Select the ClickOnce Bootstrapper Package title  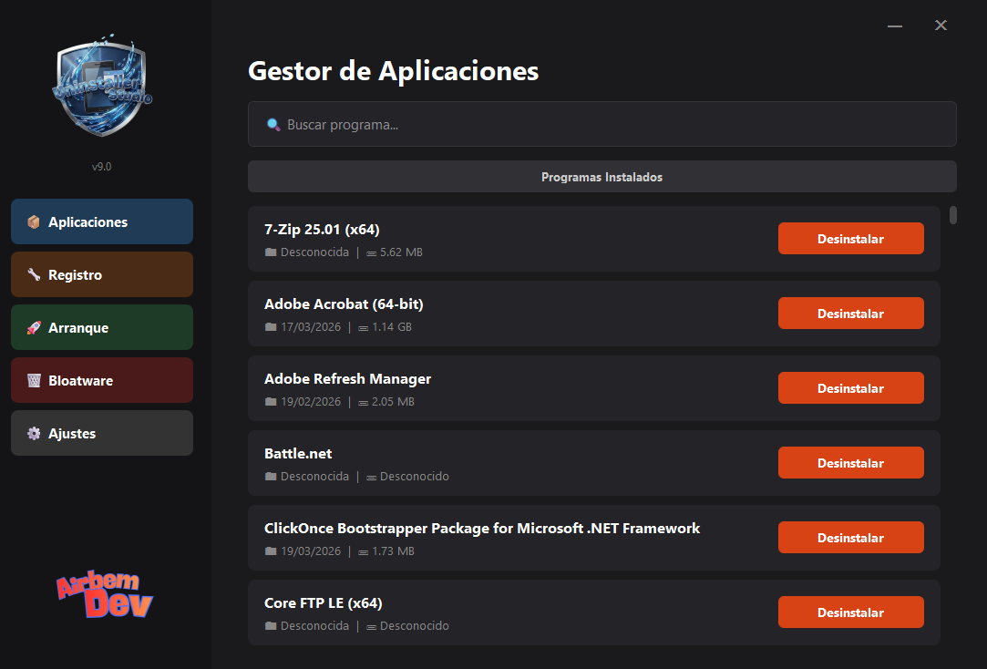[482, 529]
